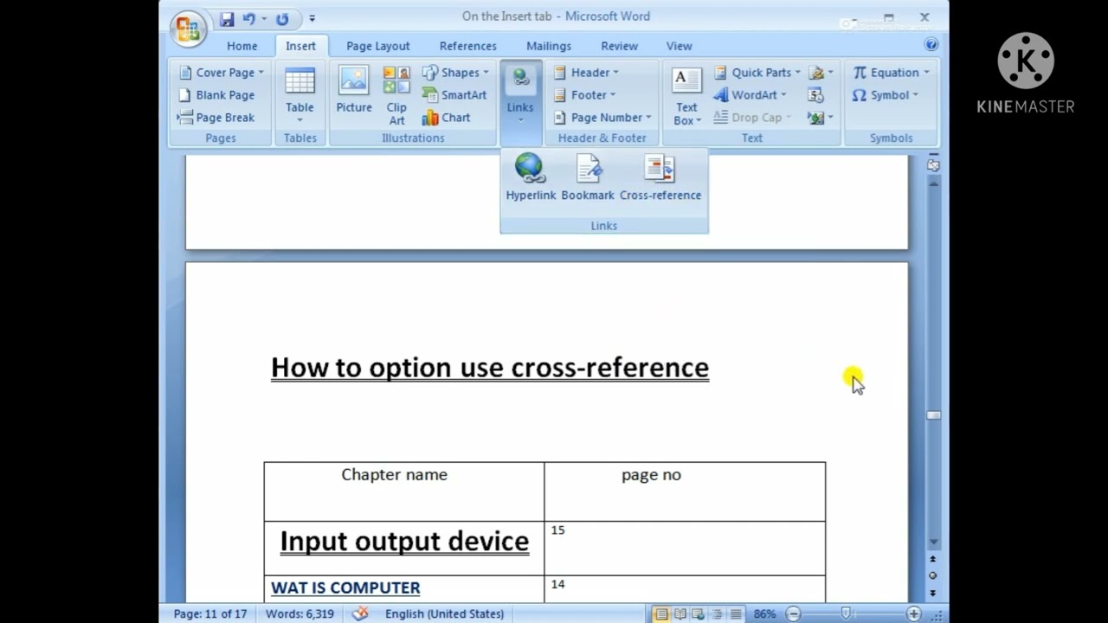Screen dimensions: 1108x623
Task: Open the Equation gallery
Action: pyautogui.click(x=891, y=73)
